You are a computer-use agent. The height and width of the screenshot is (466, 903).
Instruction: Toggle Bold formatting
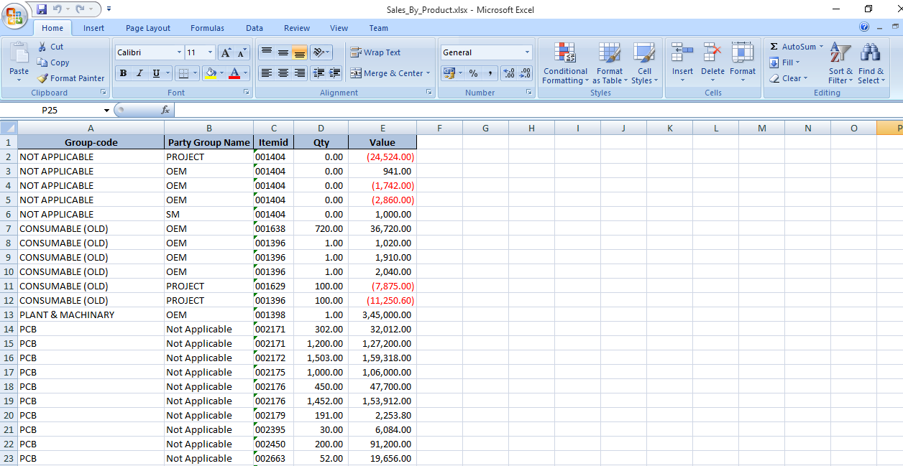coord(123,73)
